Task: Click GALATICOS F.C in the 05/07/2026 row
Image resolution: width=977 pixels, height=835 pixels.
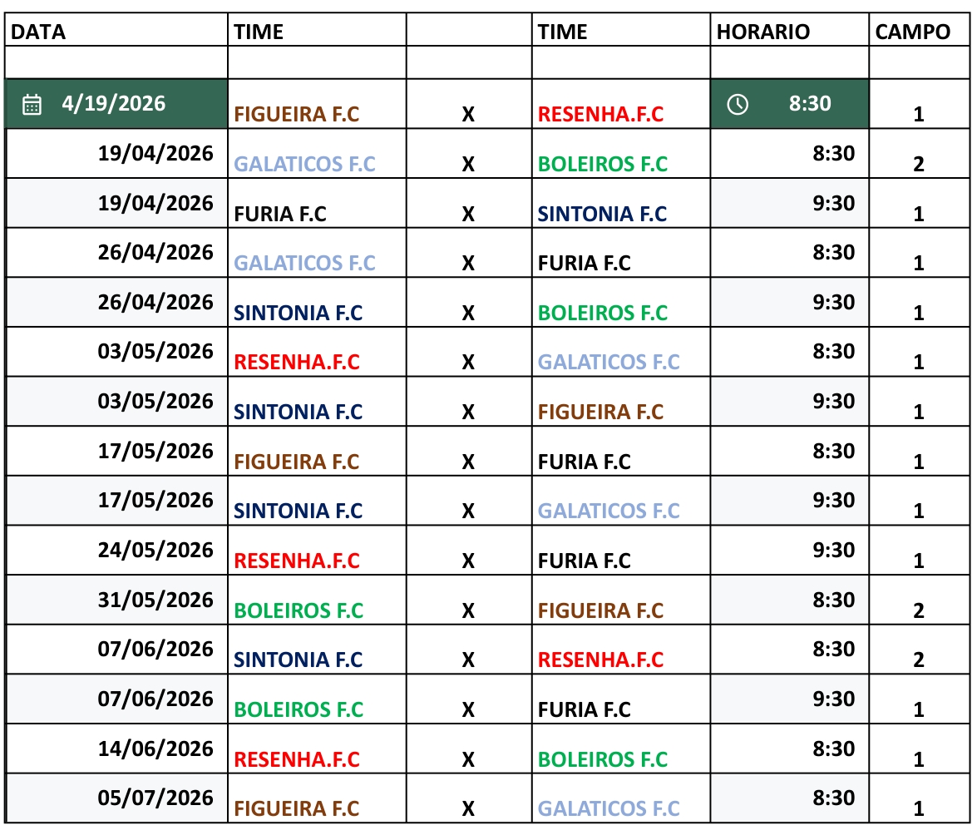Action: coord(609,808)
